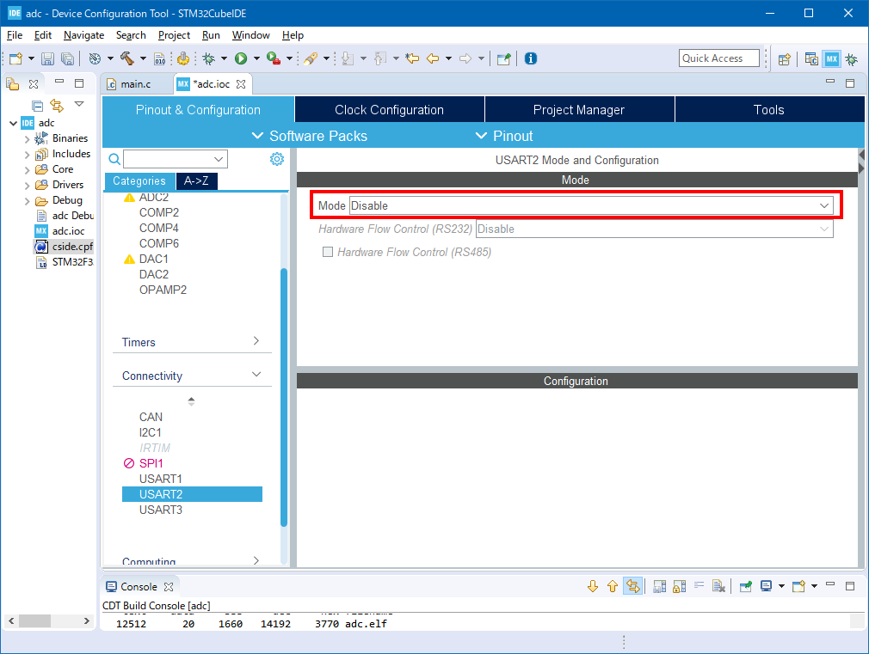The width and height of the screenshot is (869, 654).
Task: Click the peripheral list vertical scrollbar
Action: 284,397
